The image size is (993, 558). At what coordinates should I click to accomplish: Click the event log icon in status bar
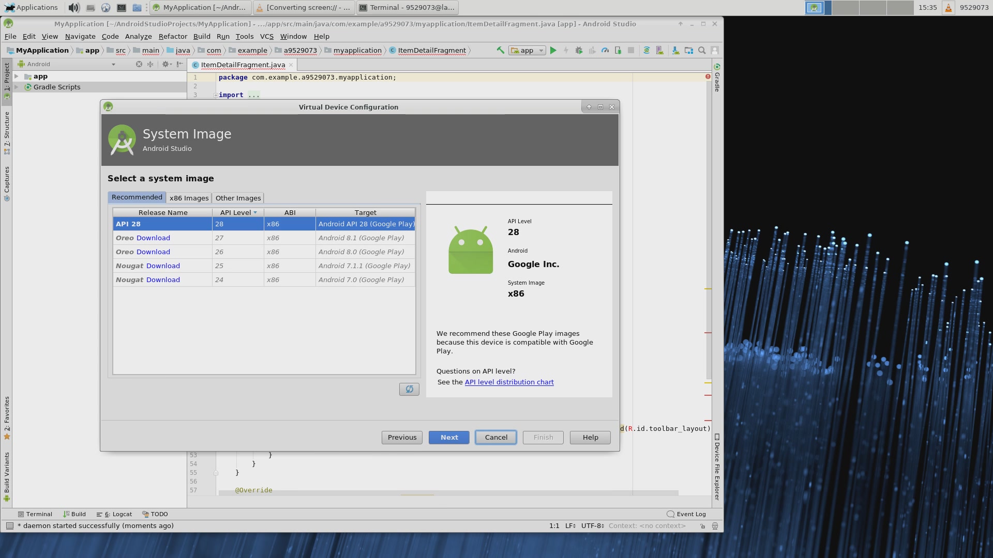pos(670,514)
